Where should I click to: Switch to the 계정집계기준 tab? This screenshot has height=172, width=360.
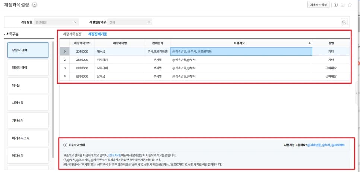tap(97, 34)
